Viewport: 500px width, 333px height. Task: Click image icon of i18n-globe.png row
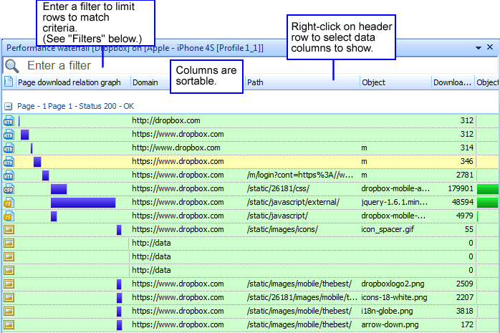tap(9, 311)
